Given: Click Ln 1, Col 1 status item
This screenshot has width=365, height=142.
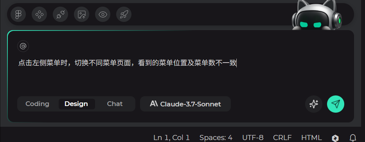Looking at the screenshot, I should tap(172, 138).
